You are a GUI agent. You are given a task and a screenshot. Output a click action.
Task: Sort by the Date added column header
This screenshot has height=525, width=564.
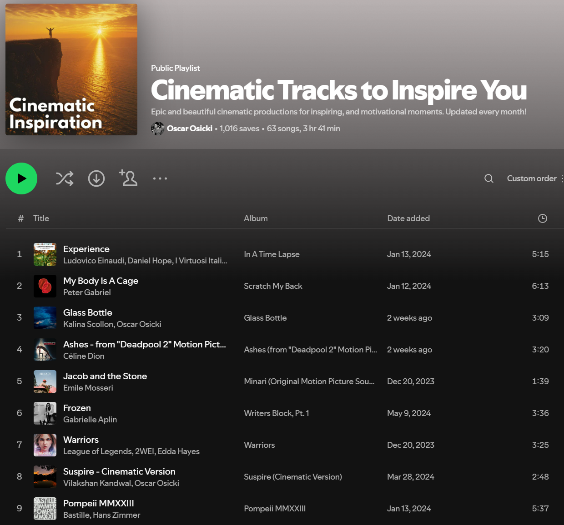pyautogui.click(x=408, y=218)
